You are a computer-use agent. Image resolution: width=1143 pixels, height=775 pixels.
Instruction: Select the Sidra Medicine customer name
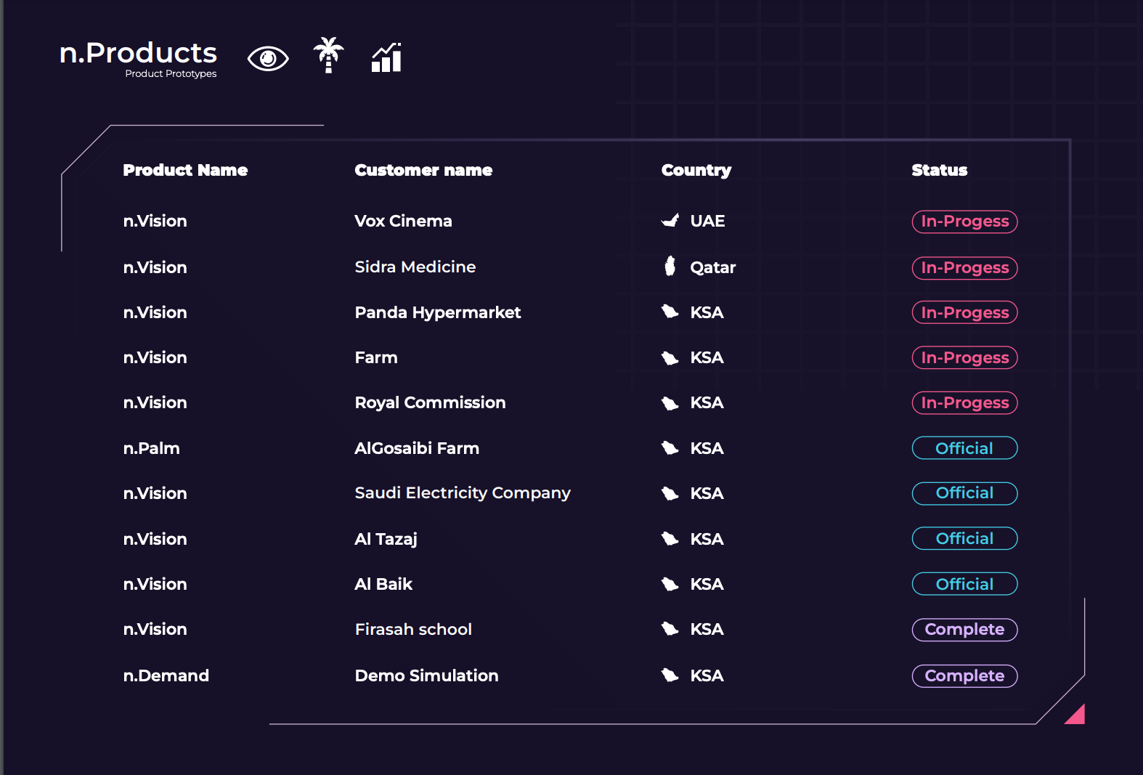[415, 267]
